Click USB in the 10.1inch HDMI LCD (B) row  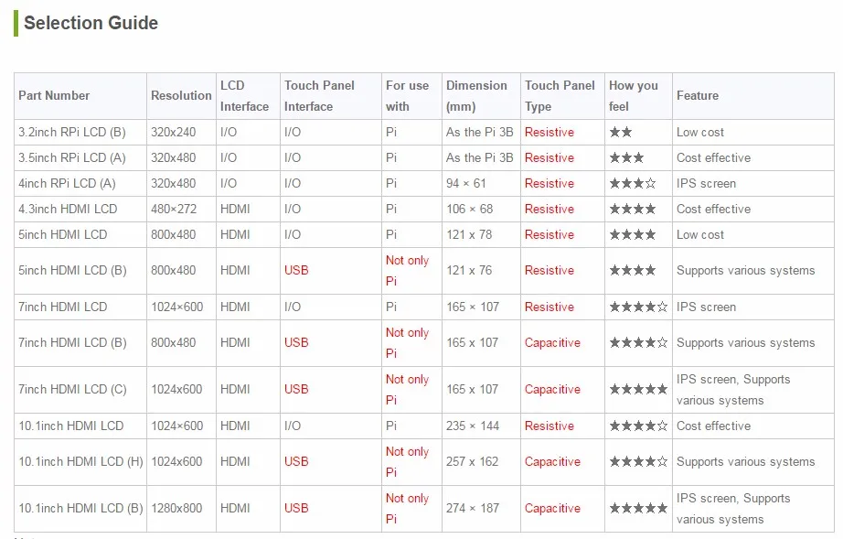[x=296, y=508]
